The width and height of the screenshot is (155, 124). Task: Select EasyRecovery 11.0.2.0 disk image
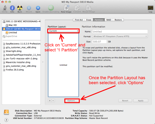[x=21, y=44]
